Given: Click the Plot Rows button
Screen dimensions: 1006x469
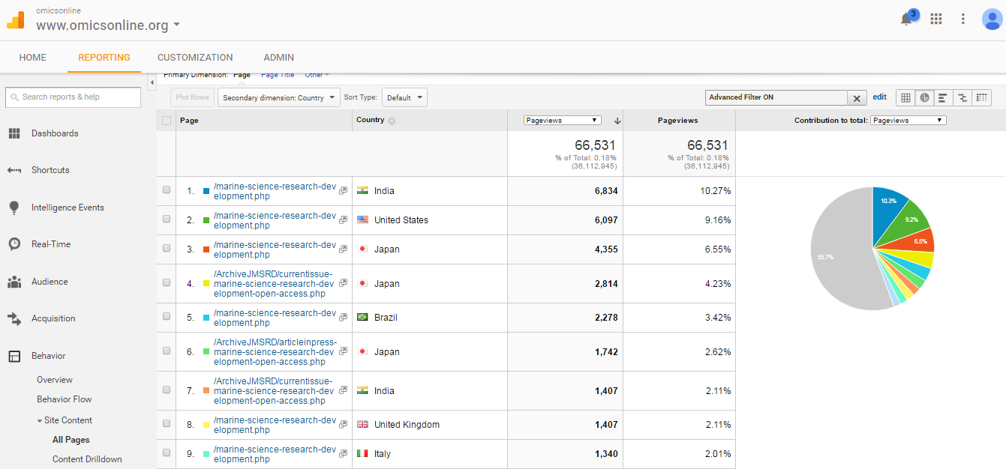Looking at the screenshot, I should coord(192,97).
